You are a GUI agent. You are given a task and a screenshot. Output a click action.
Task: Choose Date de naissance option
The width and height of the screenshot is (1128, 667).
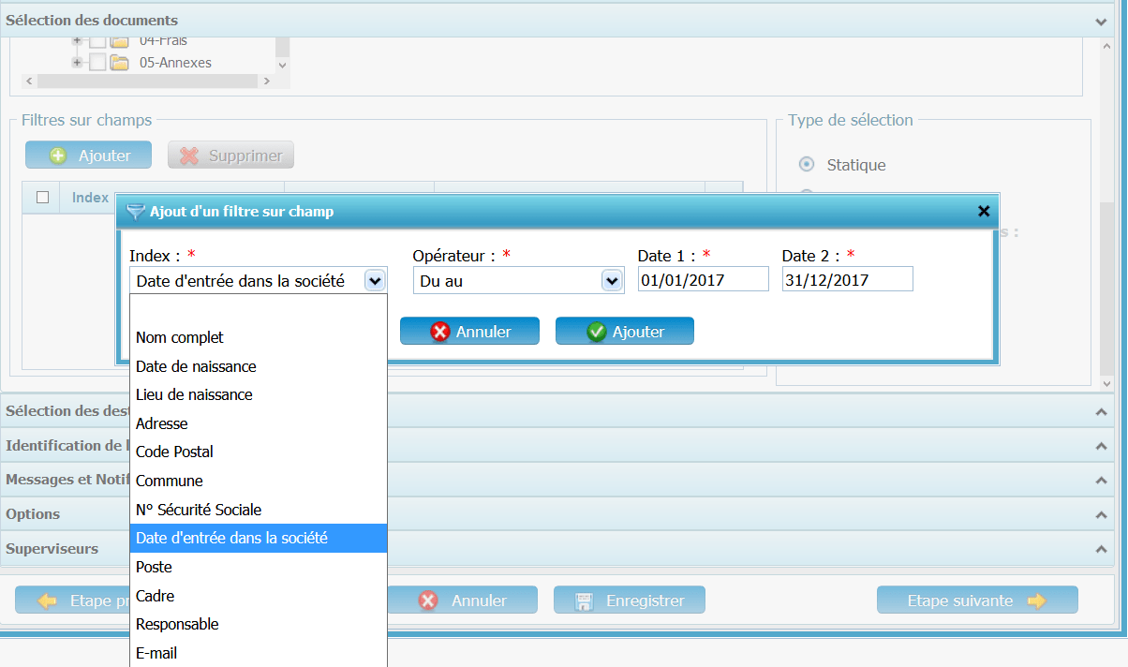(x=196, y=366)
